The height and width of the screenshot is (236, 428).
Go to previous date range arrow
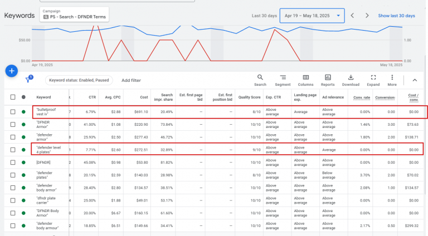tap(352, 16)
